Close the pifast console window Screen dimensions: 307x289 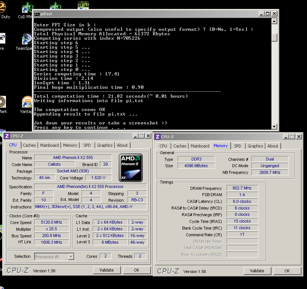[274, 14]
